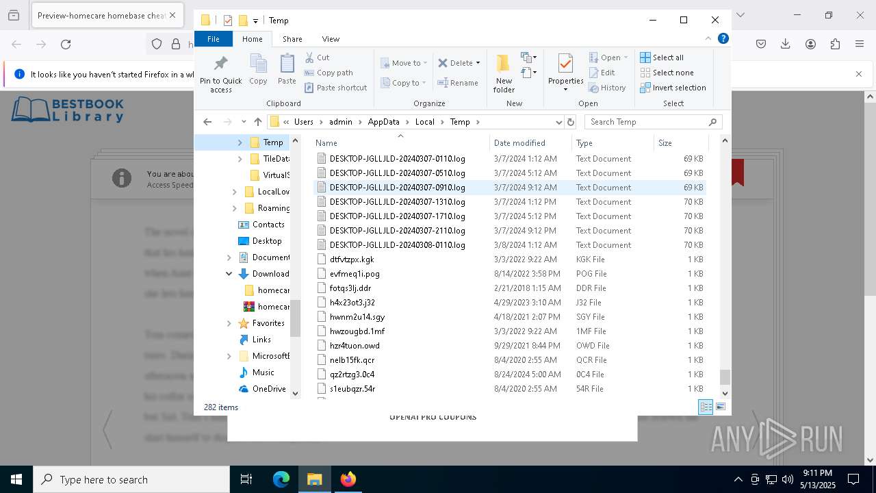Click Users in breadcrumb path
Screen dimensions: 876x493
click(x=304, y=122)
